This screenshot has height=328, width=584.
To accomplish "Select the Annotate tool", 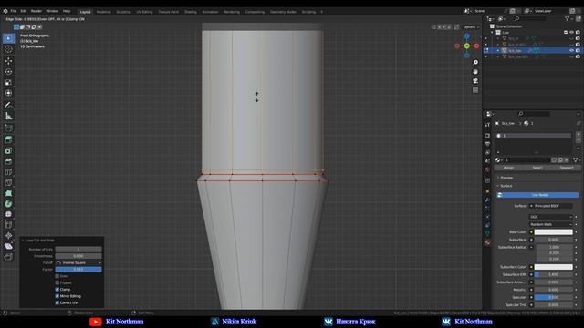I will click(8, 106).
